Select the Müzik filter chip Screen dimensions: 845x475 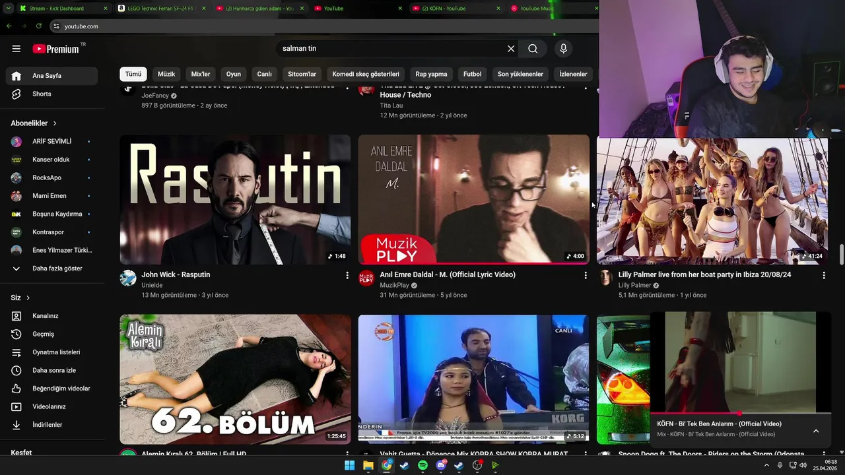(x=166, y=74)
